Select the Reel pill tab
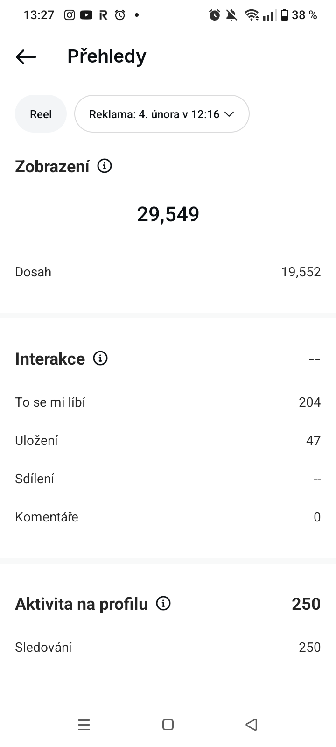The height and width of the screenshot is (747, 336). (41, 114)
